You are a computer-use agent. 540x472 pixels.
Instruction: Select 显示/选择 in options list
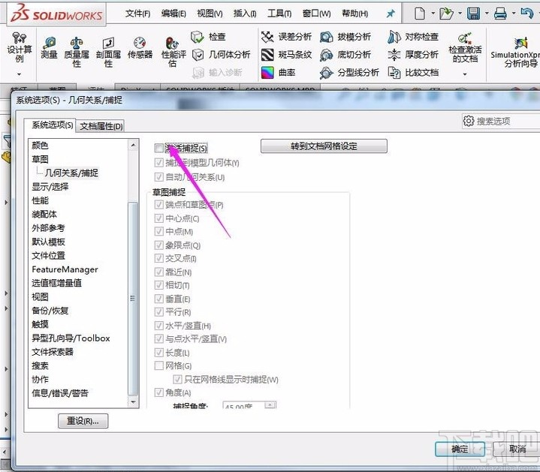(50, 187)
